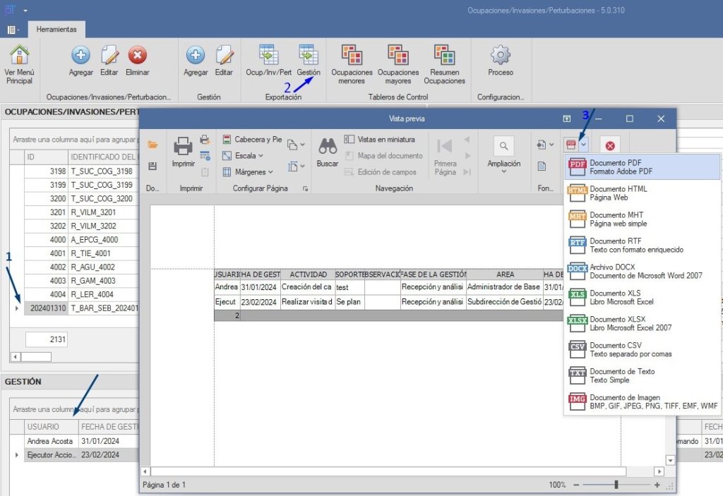Open the Proceso gear configuration
The height and width of the screenshot is (496, 723).
[501, 55]
